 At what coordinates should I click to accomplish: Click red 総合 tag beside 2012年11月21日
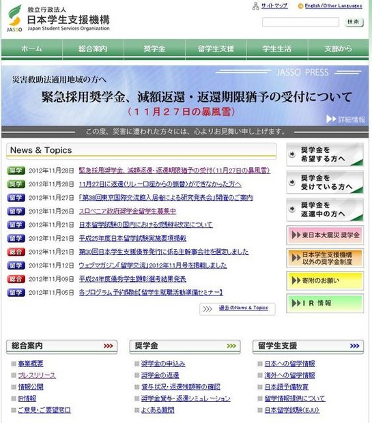(16, 252)
